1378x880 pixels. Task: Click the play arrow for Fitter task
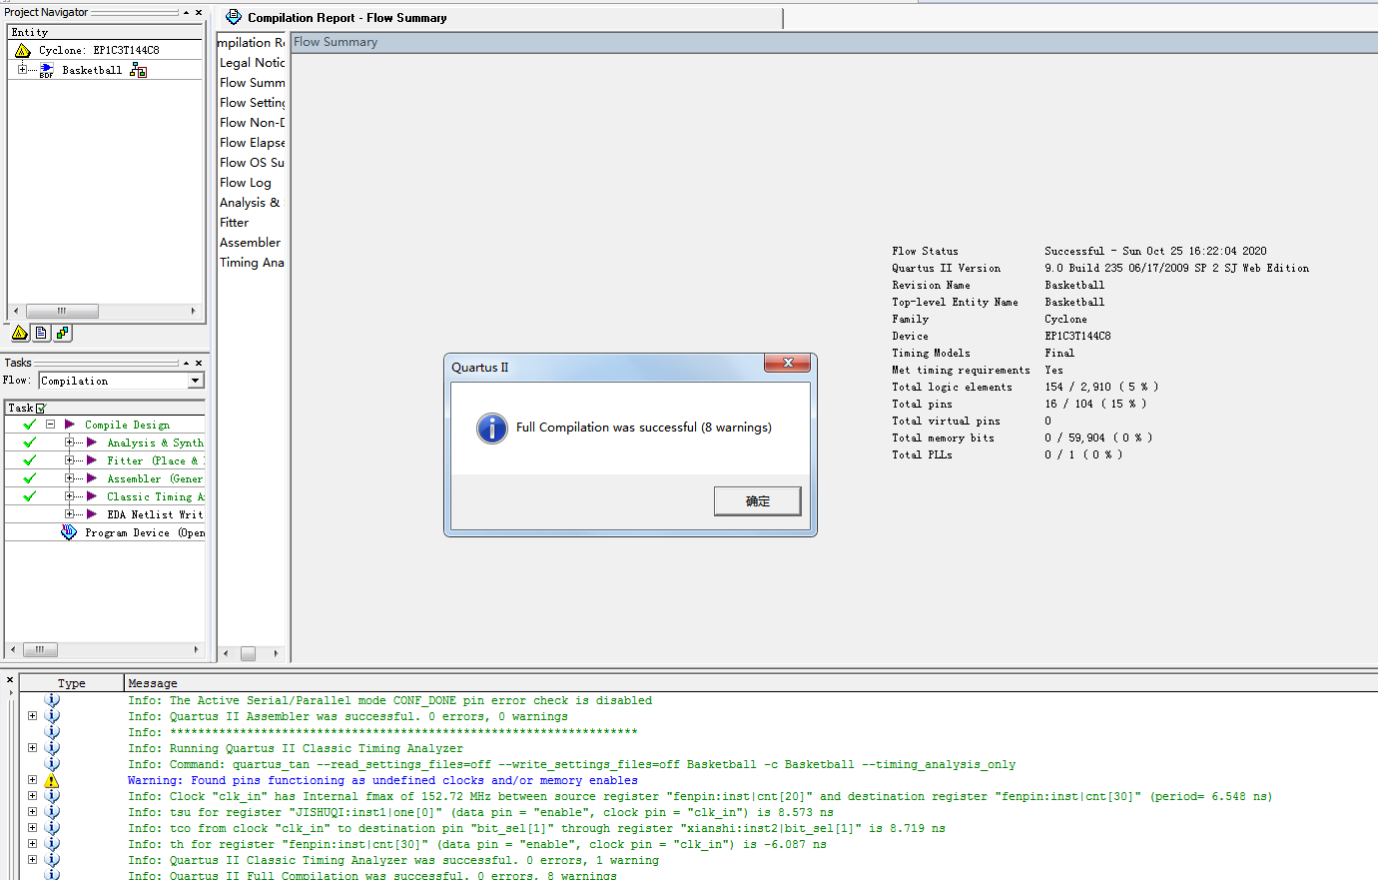coord(92,460)
